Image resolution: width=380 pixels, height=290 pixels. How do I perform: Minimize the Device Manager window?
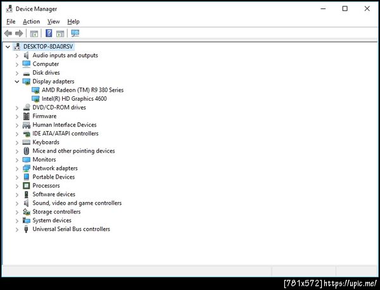[323, 9]
